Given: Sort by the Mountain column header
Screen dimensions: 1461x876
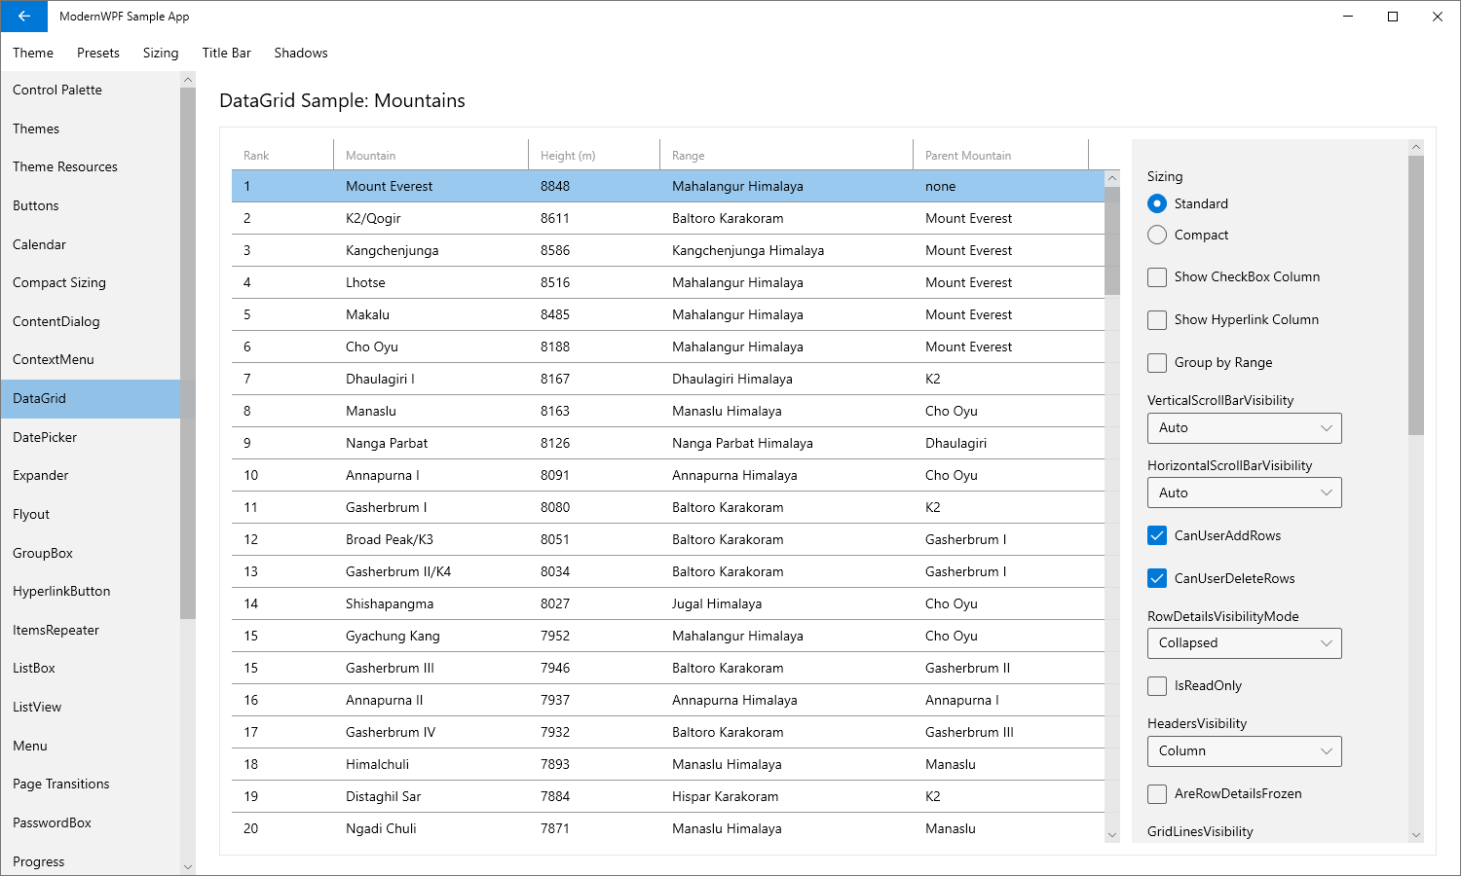Looking at the screenshot, I should point(431,156).
